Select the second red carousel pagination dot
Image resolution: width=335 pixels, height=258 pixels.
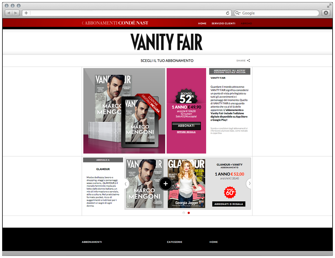189,213
